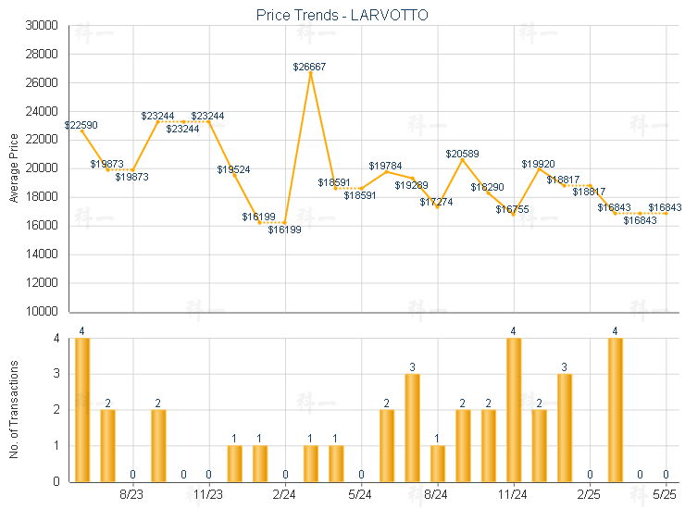The height and width of the screenshot is (509, 685).
Task: Select the $19920 data point
Action: (539, 168)
